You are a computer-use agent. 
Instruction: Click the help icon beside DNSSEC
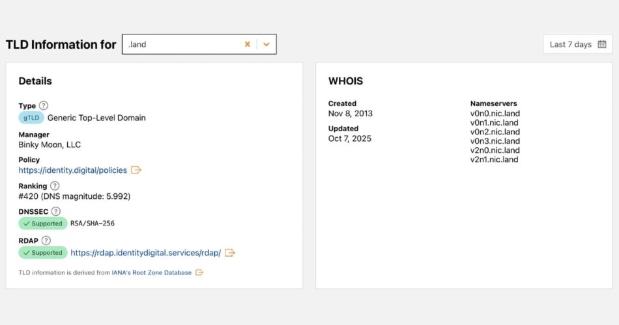pos(56,211)
